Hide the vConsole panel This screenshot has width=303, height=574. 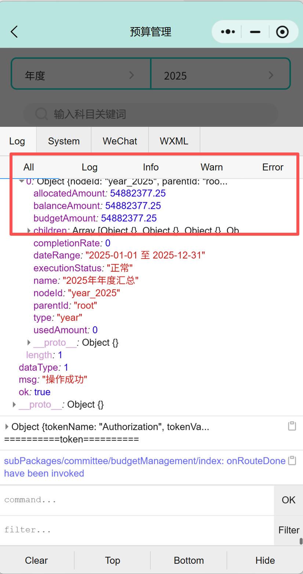(265, 560)
